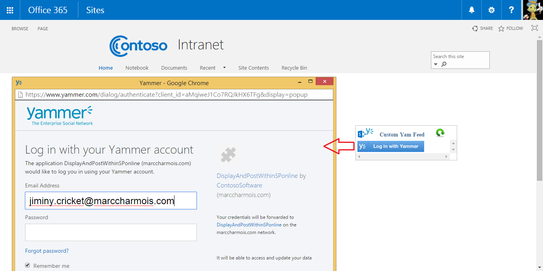Click the puzzle piece app icon
This screenshot has width=543, height=271.
(x=229, y=155)
